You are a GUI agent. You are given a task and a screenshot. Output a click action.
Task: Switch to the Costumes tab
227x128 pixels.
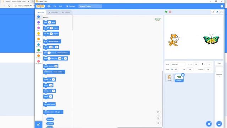[53, 13]
